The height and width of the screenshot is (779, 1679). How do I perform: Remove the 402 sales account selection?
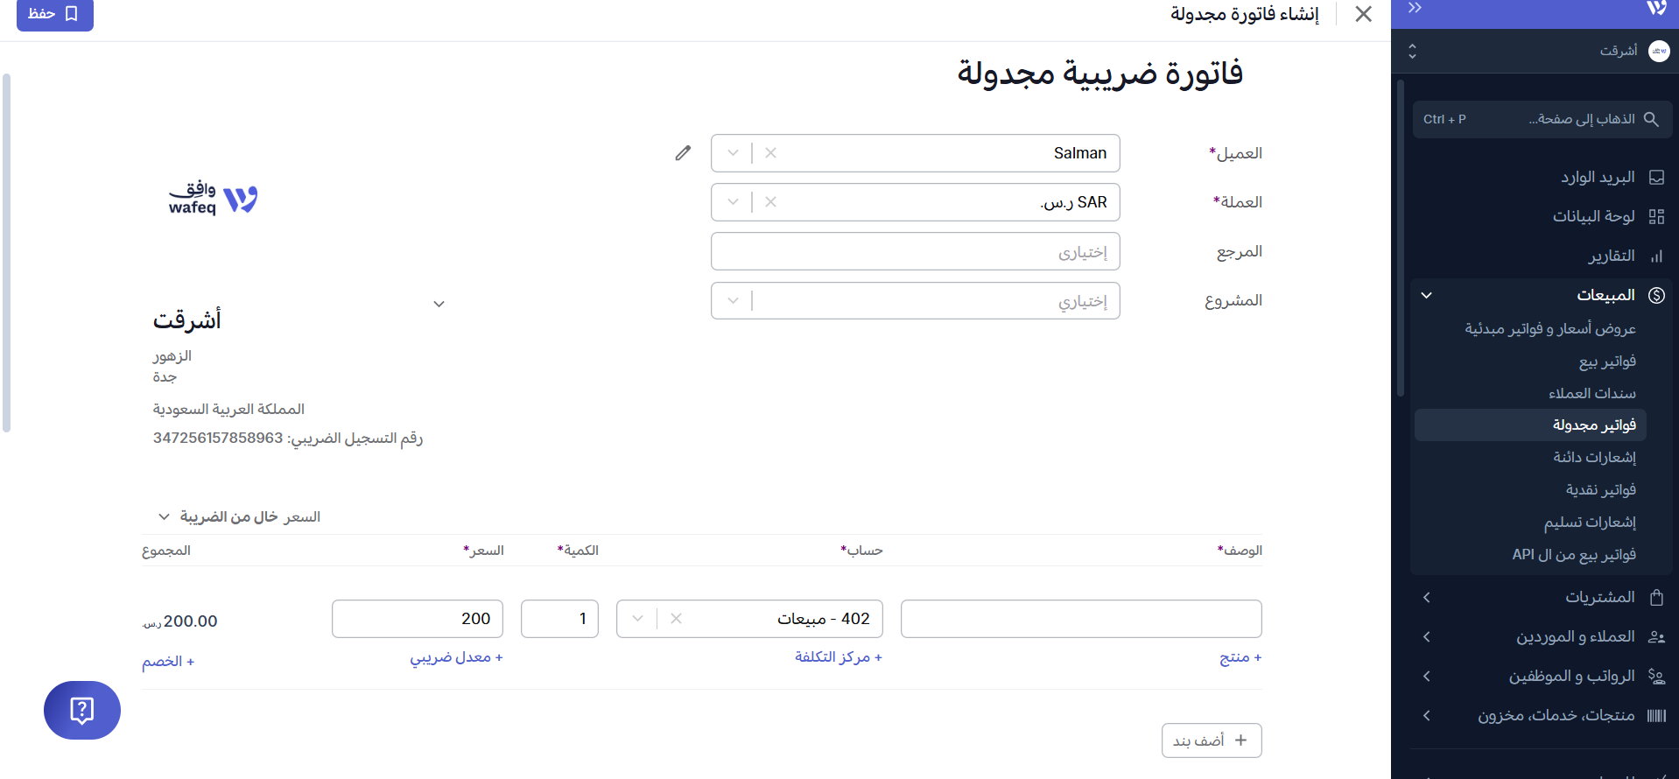coord(676,619)
